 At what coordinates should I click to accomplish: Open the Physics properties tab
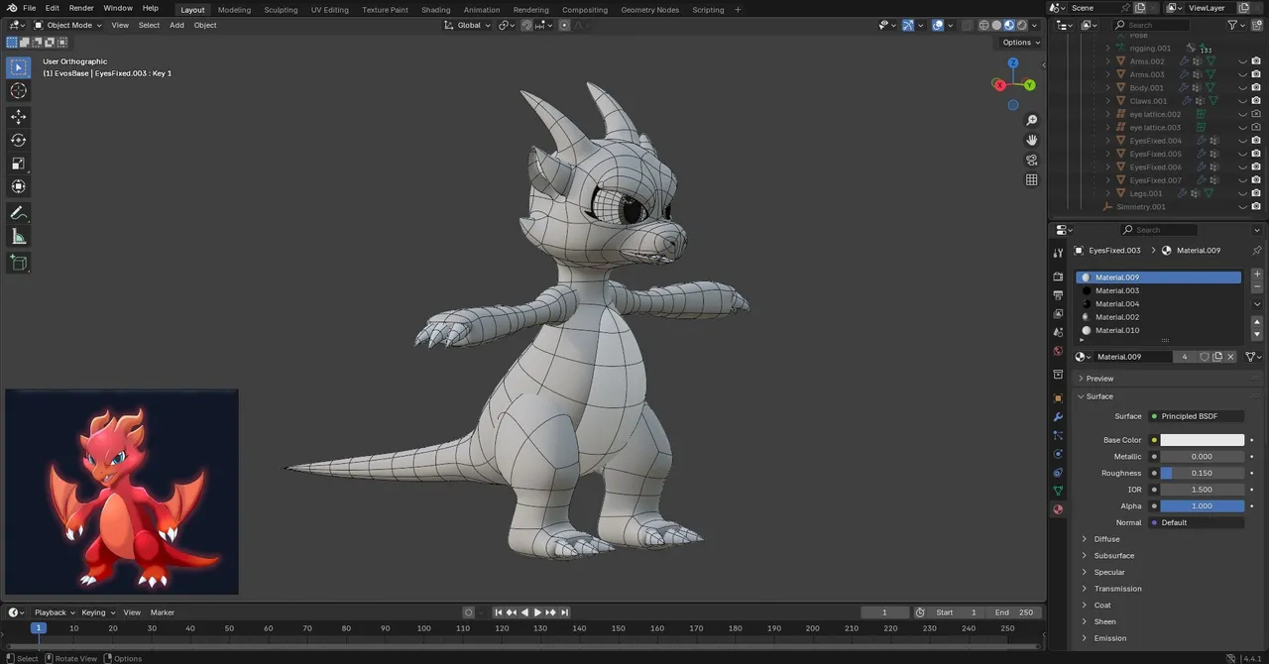click(x=1058, y=455)
